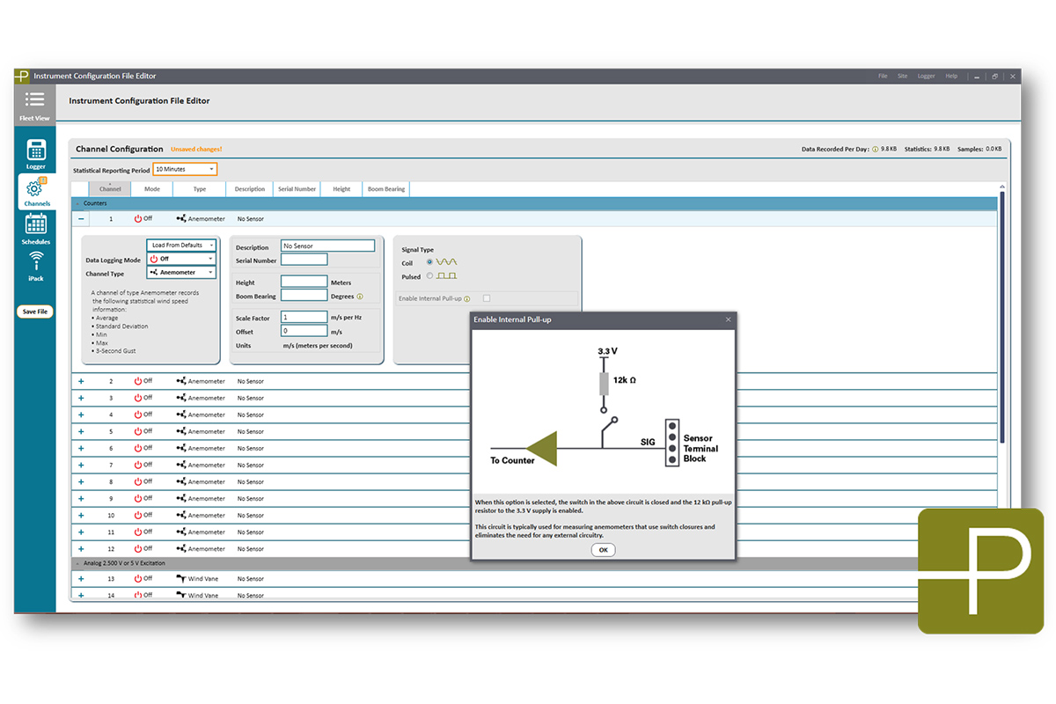Click Boom Bearing info icon

(360, 297)
